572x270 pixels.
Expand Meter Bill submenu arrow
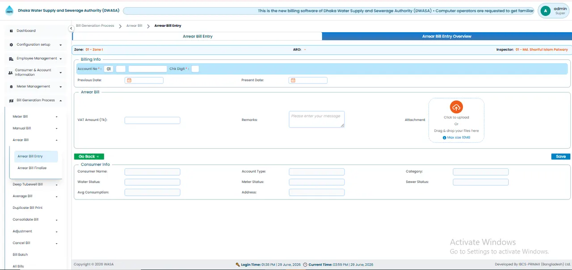(x=56, y=117)
